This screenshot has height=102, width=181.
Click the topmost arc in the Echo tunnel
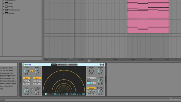[64, 70]
